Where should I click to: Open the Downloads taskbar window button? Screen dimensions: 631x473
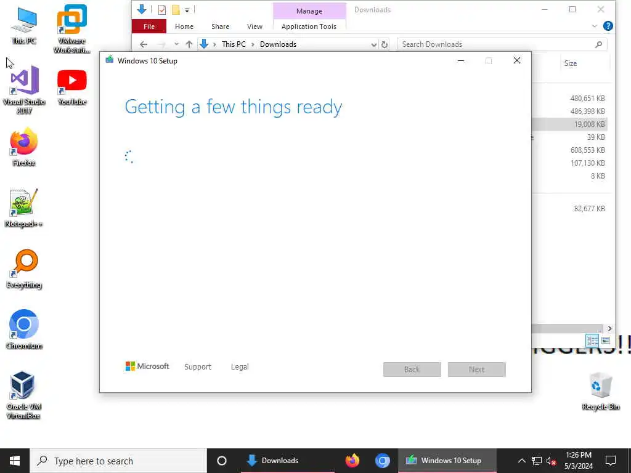point(287,461)
